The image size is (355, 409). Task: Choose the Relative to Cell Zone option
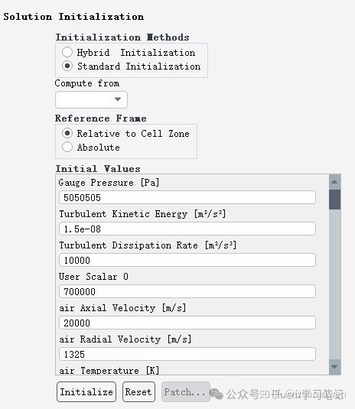point(67,133)
